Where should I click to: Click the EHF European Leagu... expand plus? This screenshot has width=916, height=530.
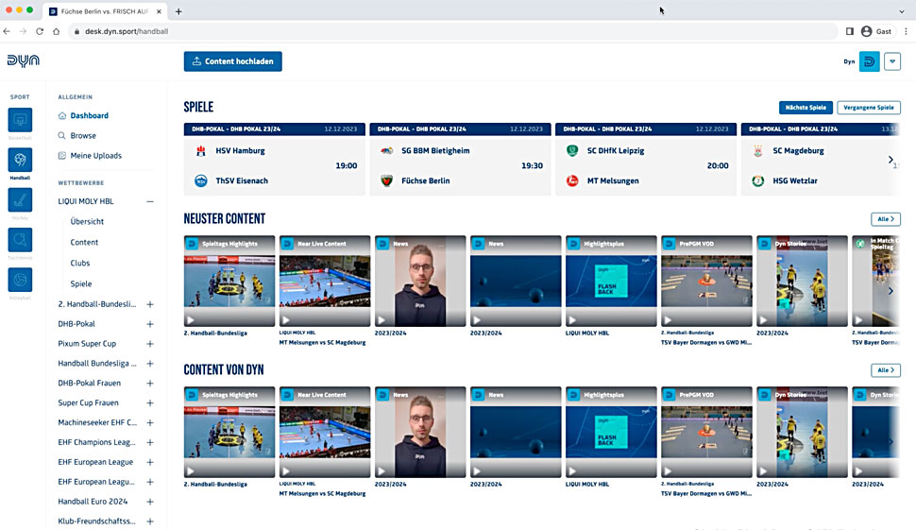click(150, 482)
